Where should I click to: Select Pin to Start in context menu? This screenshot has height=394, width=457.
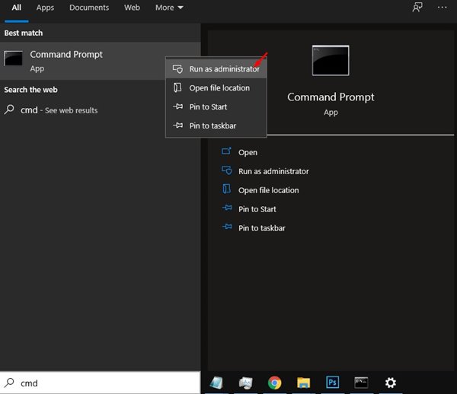tap(208, 107)
